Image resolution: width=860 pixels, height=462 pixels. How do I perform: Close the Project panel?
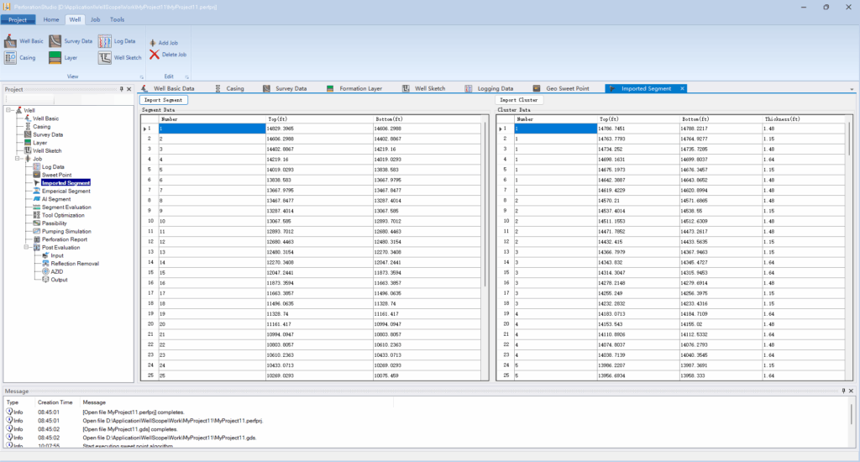[x=128, y=89]
